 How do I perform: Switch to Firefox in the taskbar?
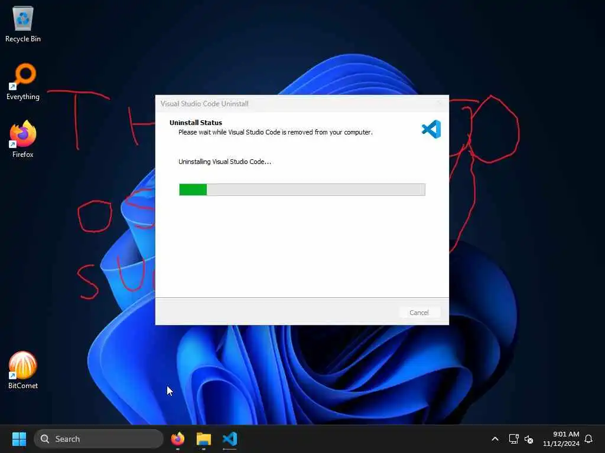point(178,439)
